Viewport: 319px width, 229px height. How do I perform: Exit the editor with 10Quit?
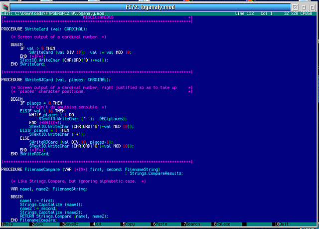click(282, 224)
